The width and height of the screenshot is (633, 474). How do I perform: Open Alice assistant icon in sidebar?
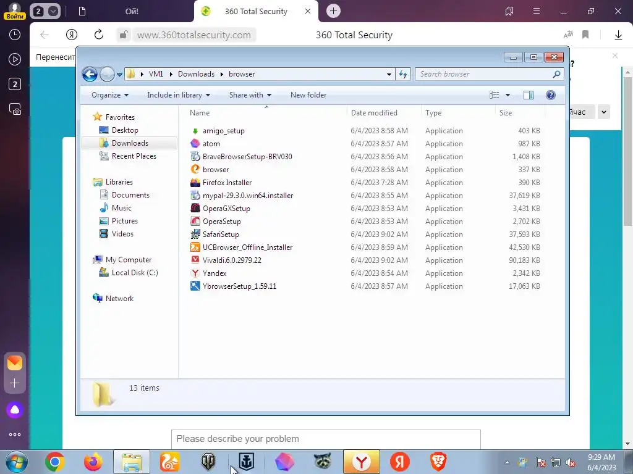coord(15,410)
